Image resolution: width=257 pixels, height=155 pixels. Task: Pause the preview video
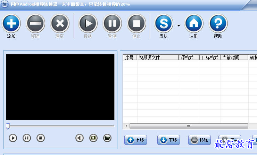[x=27, y=138]
